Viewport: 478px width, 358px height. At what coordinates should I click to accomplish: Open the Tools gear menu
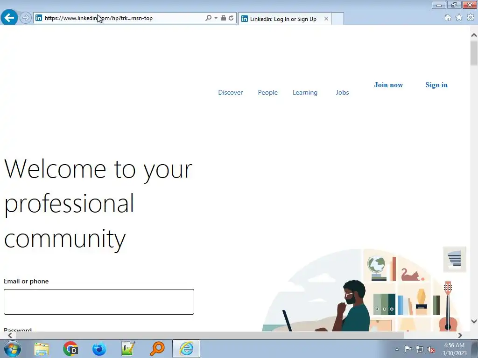coord(471,18)
